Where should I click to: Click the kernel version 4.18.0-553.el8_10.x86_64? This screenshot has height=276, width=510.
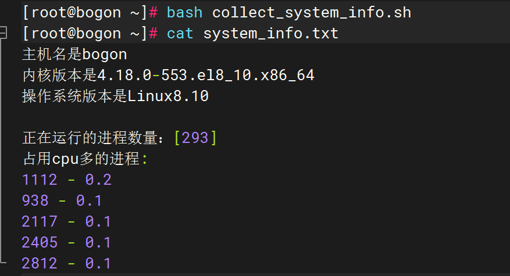click(206, 76)
